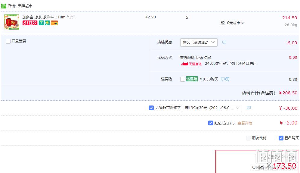Open the 查看详情 red packet details link

[x=245, y=123]
